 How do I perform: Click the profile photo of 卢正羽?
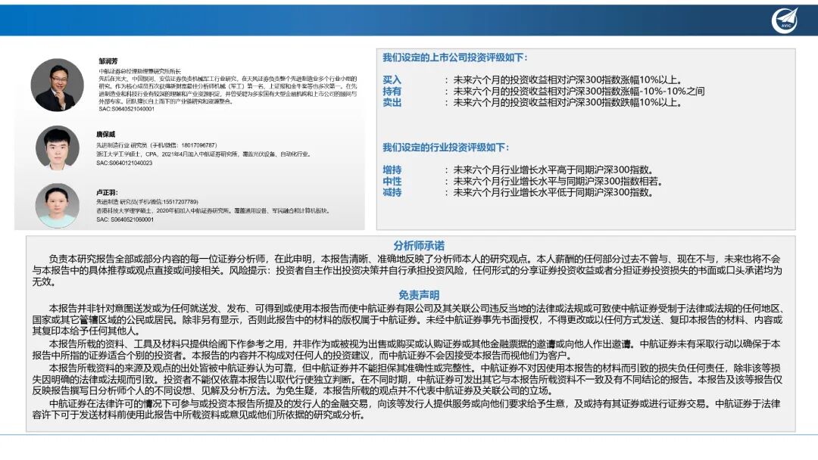pyautogui.click(x=58, y=205)
